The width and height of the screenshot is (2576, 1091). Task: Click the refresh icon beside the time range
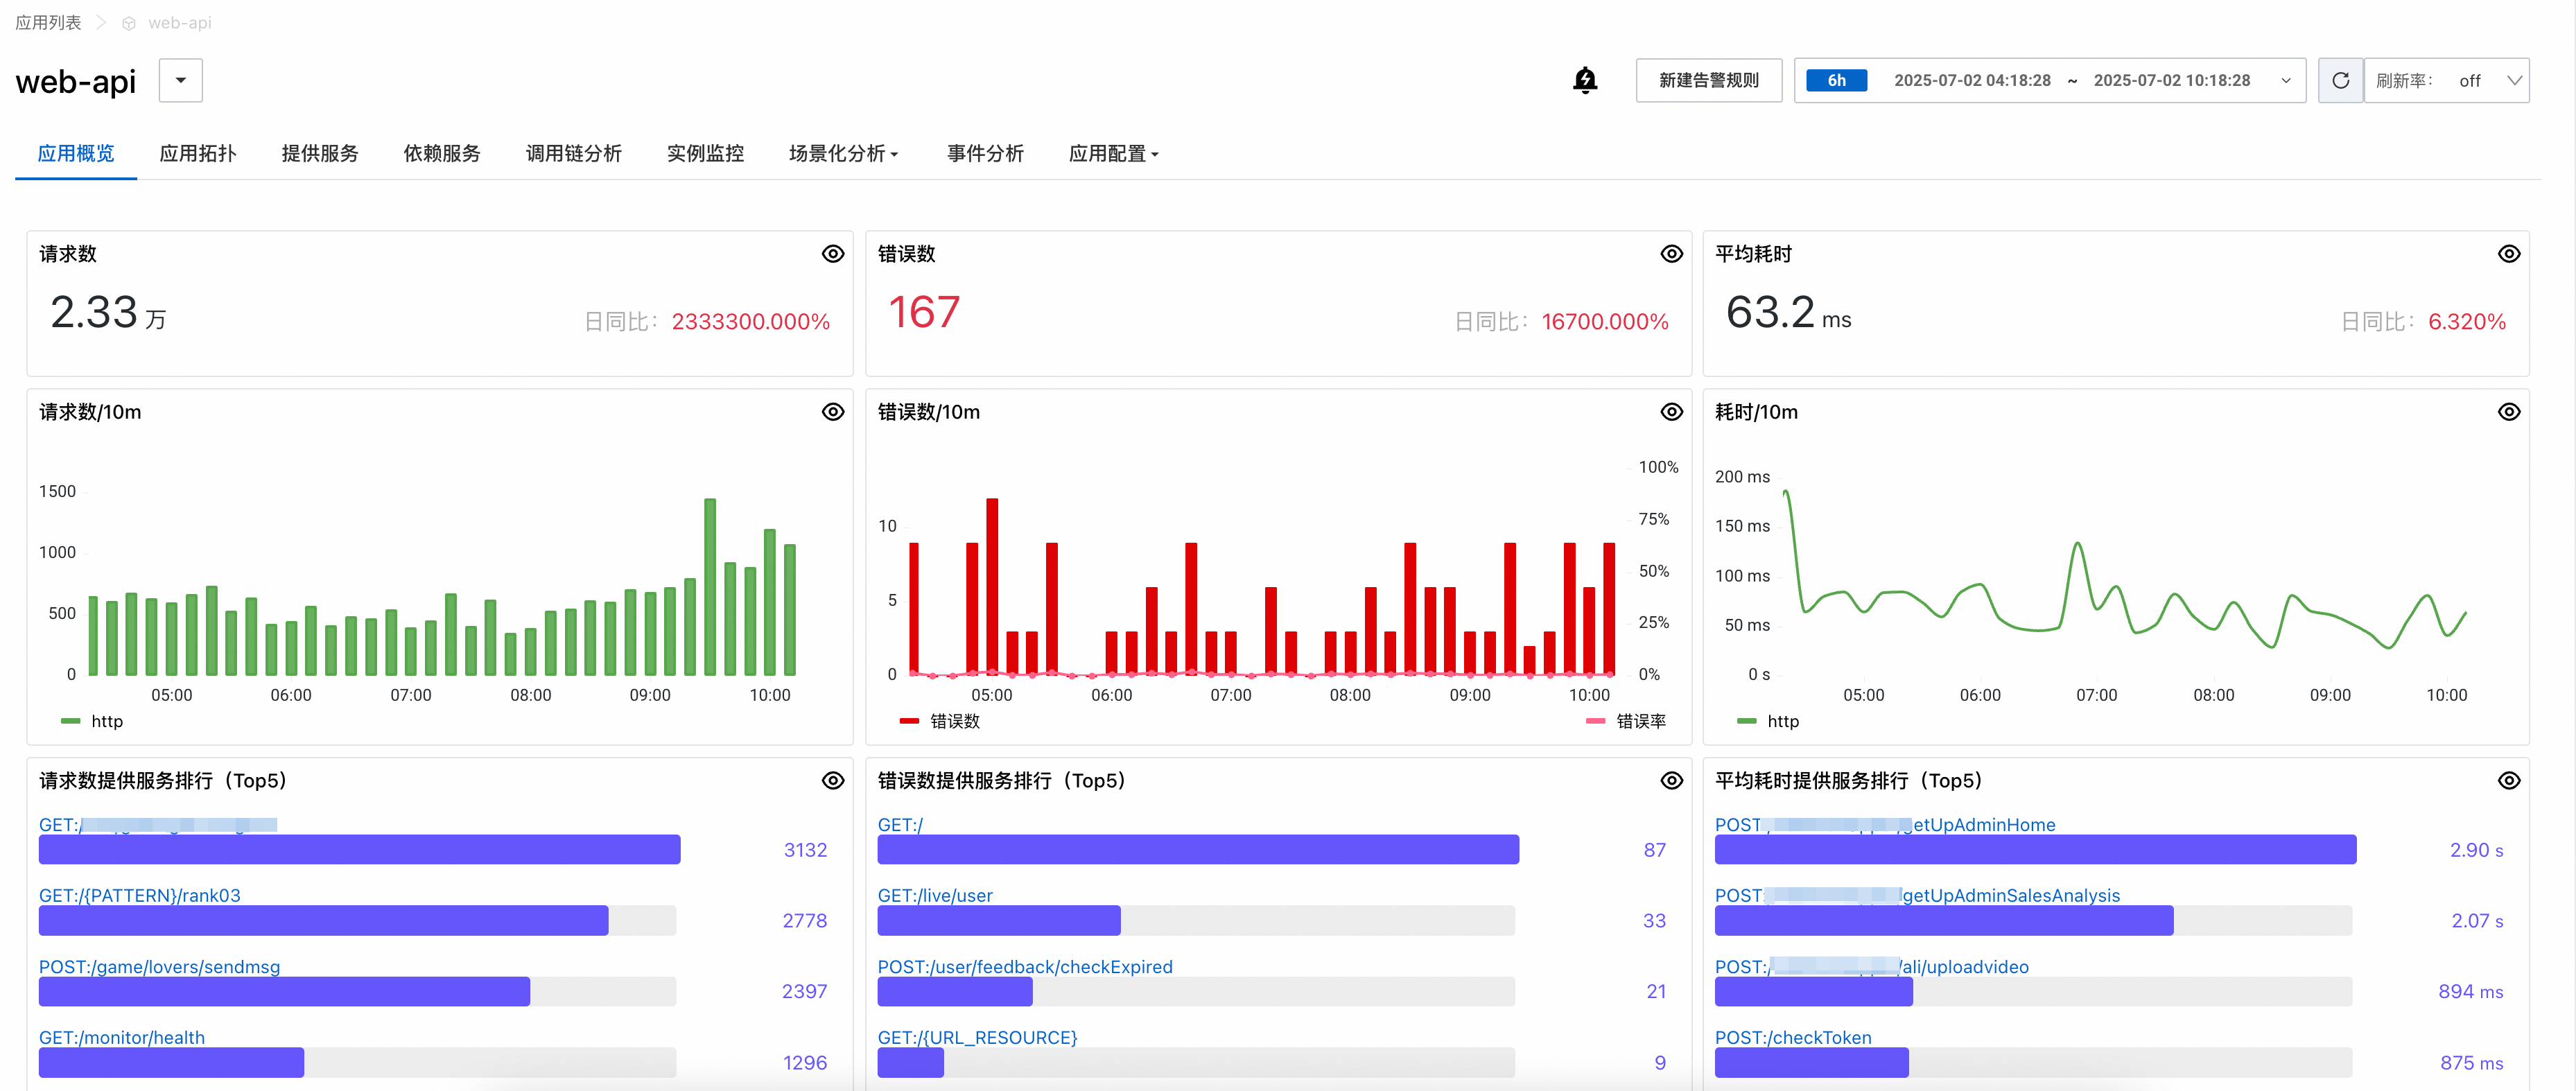(x=2340, y=80)
